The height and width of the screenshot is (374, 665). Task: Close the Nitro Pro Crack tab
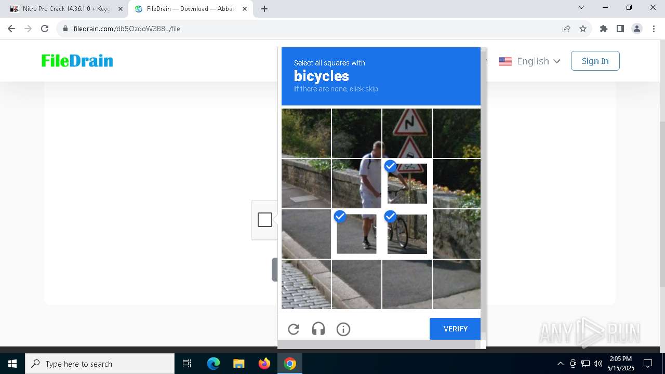[x=121, y=9]
